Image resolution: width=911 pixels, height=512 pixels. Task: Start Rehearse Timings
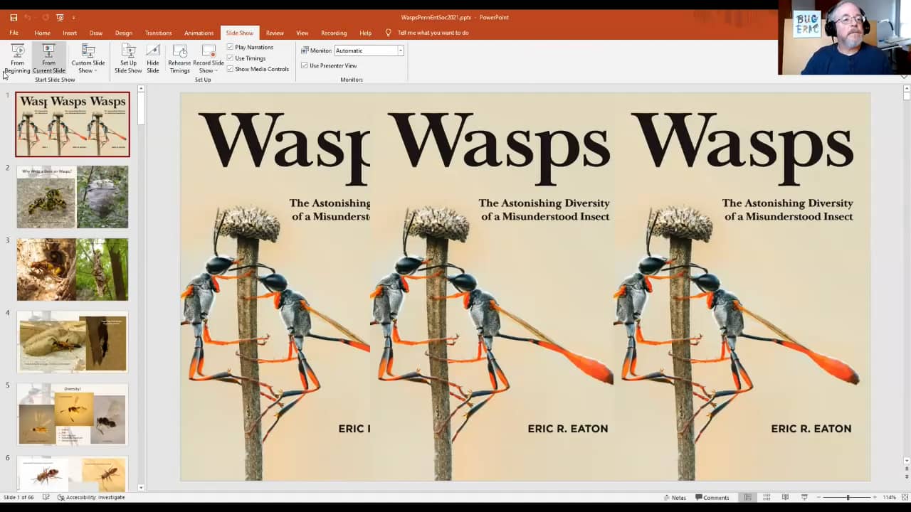[179, 58]
